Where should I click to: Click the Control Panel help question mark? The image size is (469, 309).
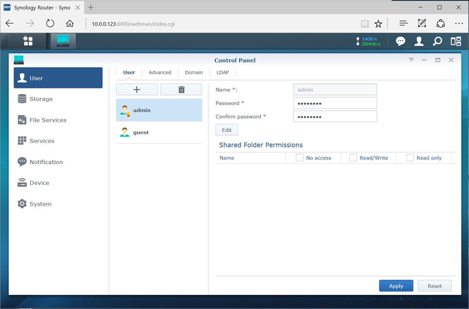(x=411, y=60)
